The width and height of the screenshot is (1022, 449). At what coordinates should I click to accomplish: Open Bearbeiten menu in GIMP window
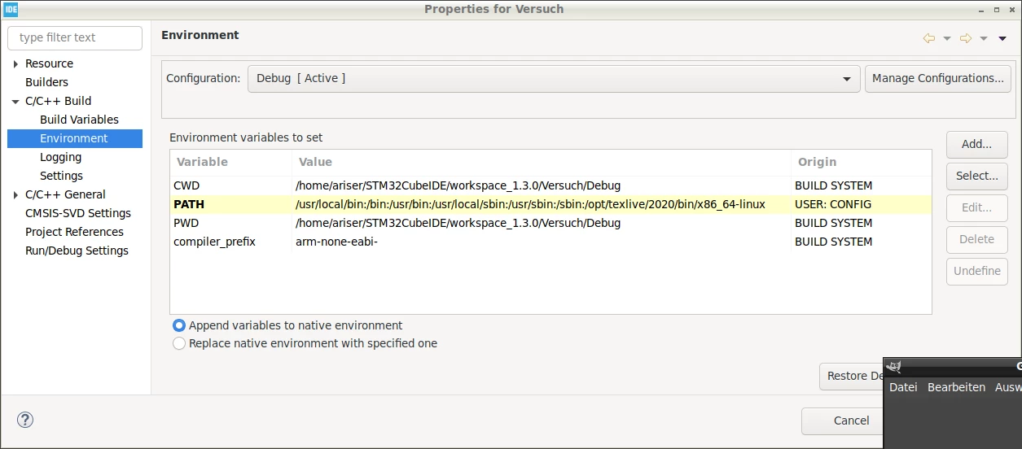(956, 387)
